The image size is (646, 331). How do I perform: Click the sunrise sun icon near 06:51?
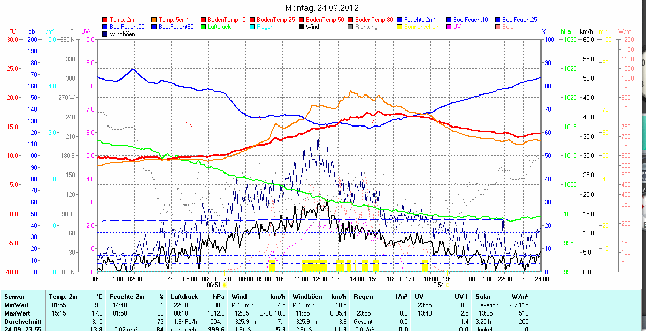point(224,285)
